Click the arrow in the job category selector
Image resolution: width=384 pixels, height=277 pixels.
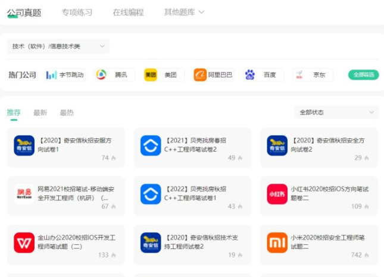tap(102, 46)
